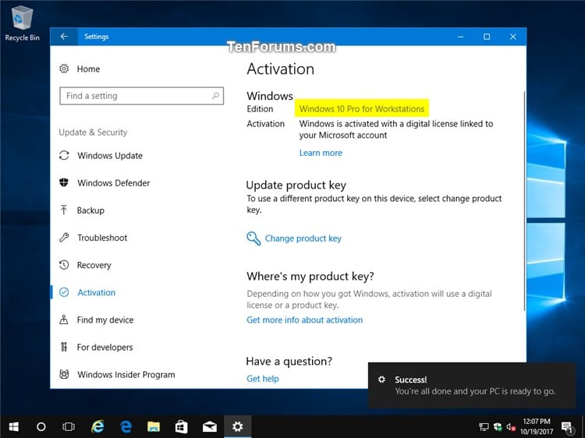Open Find my device page
Screen dimensions: 585x438
105,320
